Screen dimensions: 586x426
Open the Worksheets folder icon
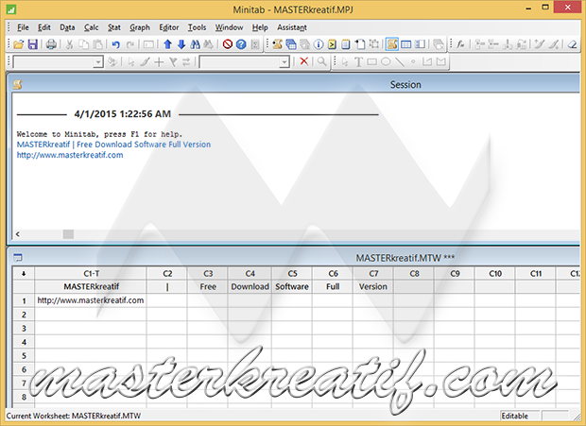291,44
